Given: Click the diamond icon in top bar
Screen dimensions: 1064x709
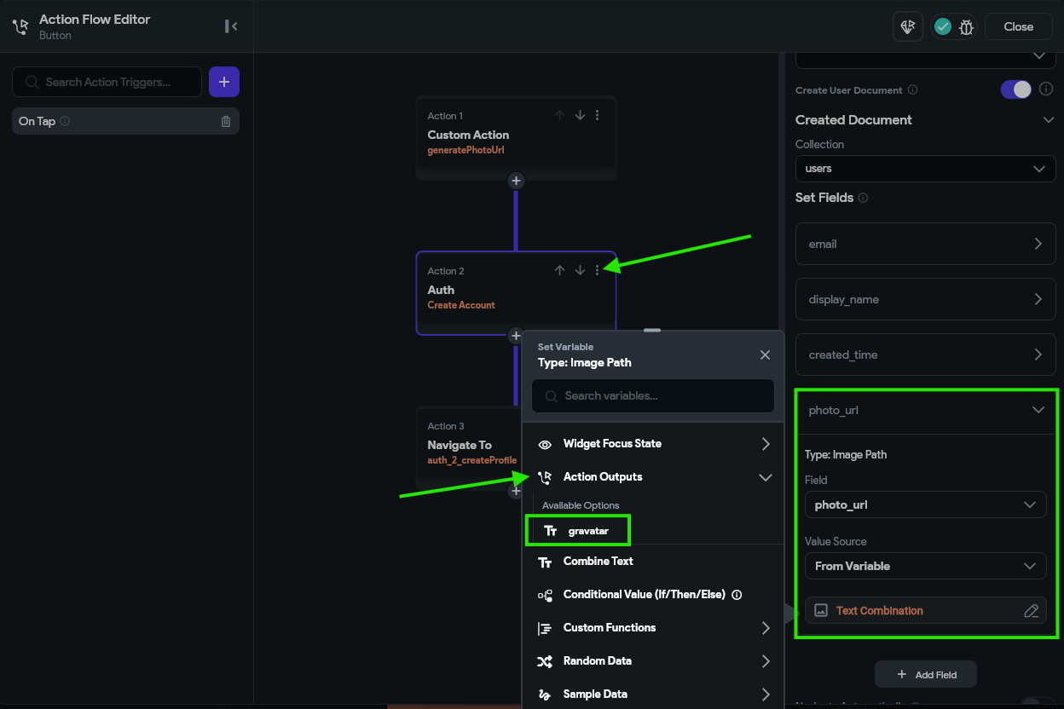Looking at the screenshot, I should (908, 26).
